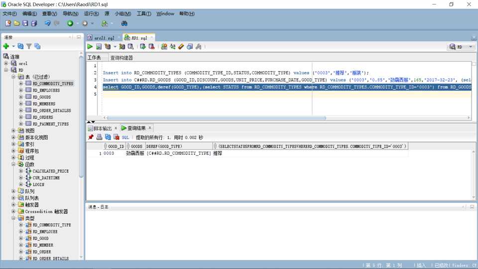Click the green plus New Connection icon

[x=6, y=46]
